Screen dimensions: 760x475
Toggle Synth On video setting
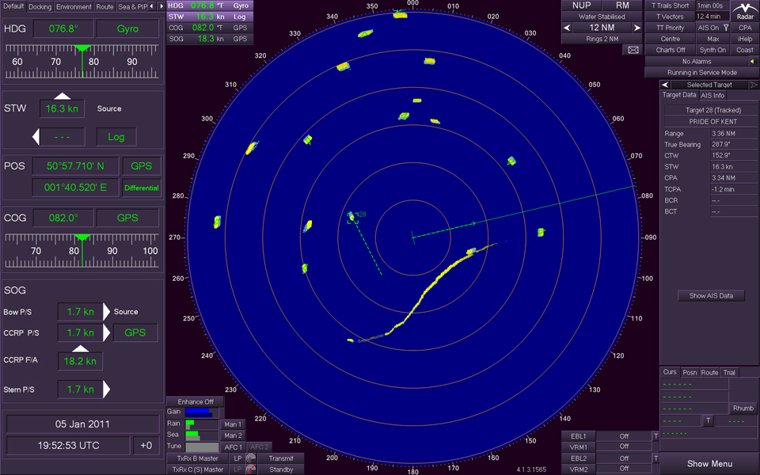point(712,50)
